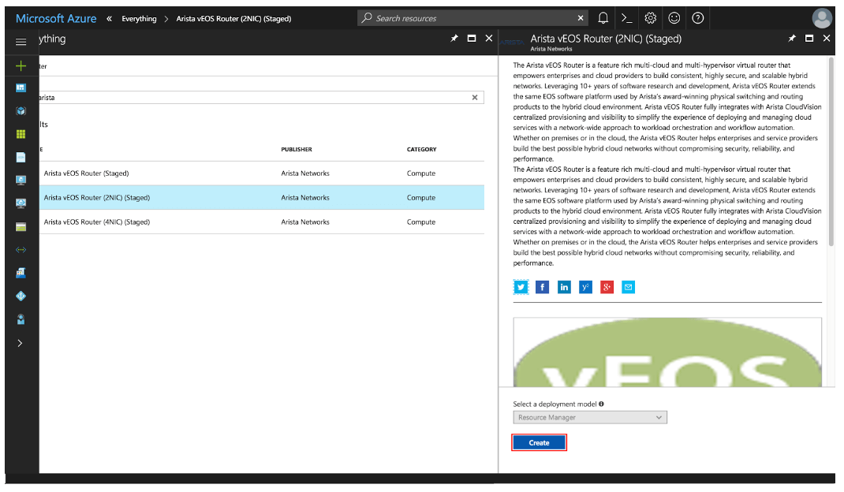Click the Microsoft Azure logo
Screen dimensions: 844x492
point(56,18)
